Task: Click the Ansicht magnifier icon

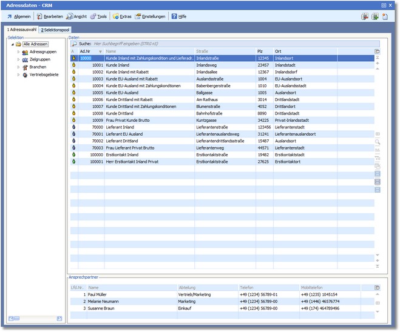Action: pos(70,16)
